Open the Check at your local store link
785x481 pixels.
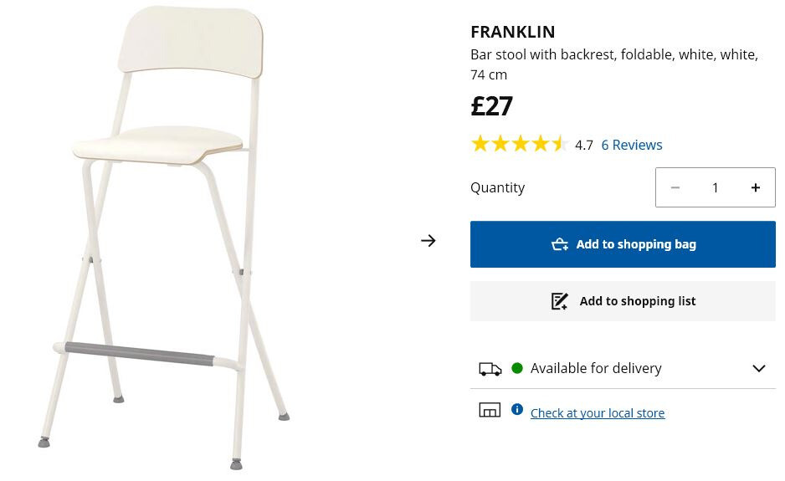597,413
